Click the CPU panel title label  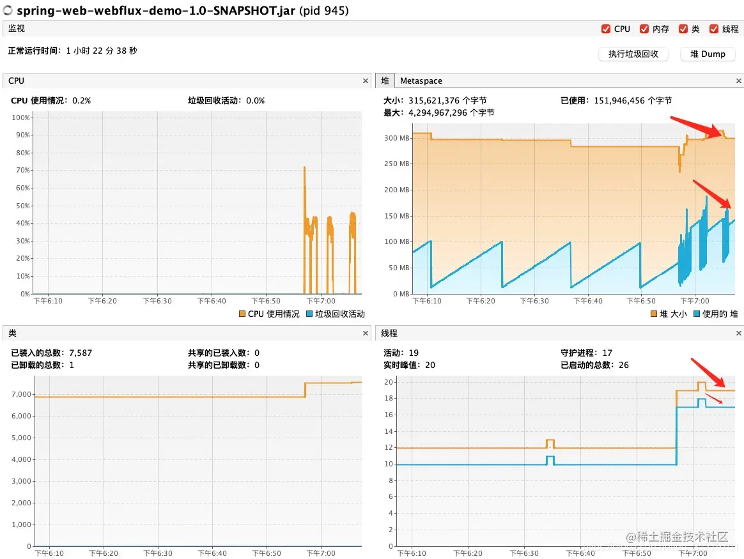pos(16,81)
